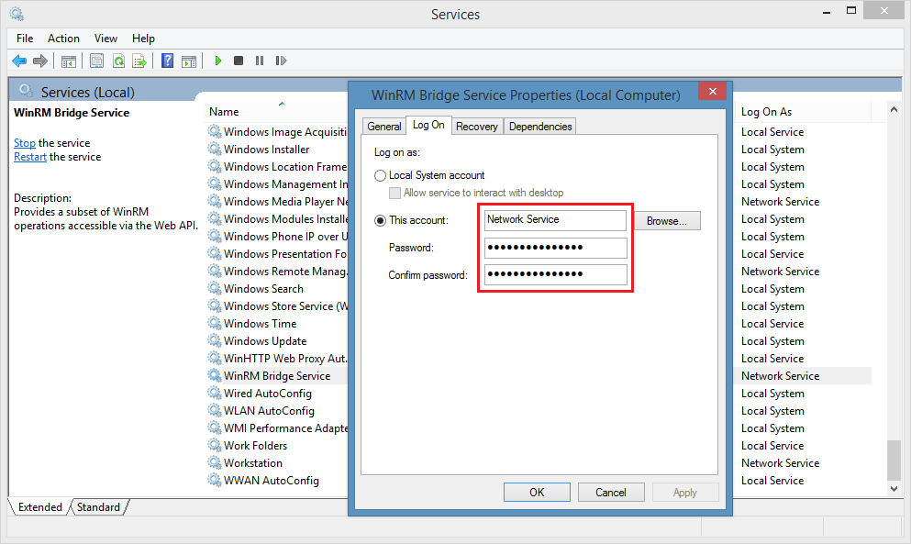Click the Password field
Image resolution: width=911 pixels, height=544 pixels.
(x=555, y=248)
